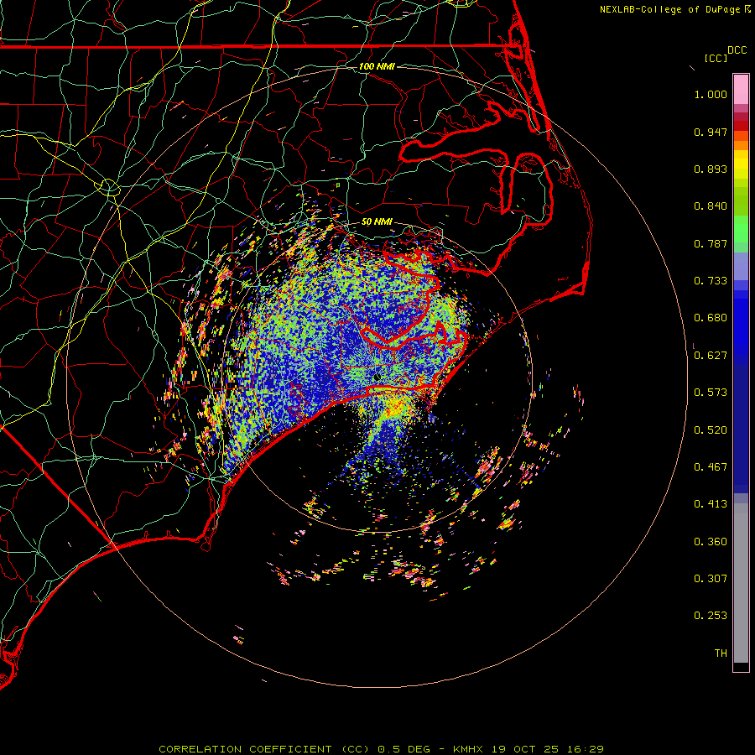
Task: Pick the pink color band near 1.000
Action: pyautogui.click(x=741, y=90)
